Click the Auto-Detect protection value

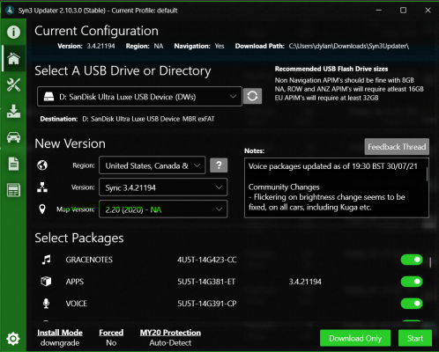tap(170, 342)
